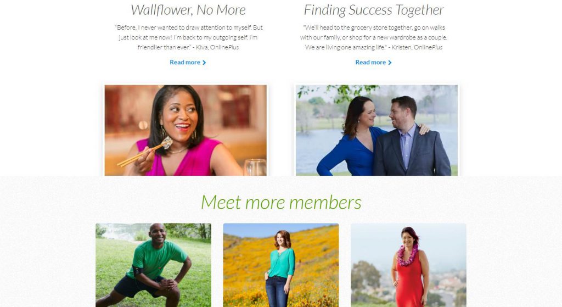
Task: Select the Finding Success Together heading
Action: coord(373,10)
